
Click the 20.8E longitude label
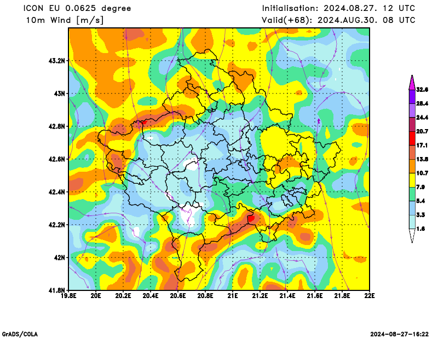pos(205,295)
